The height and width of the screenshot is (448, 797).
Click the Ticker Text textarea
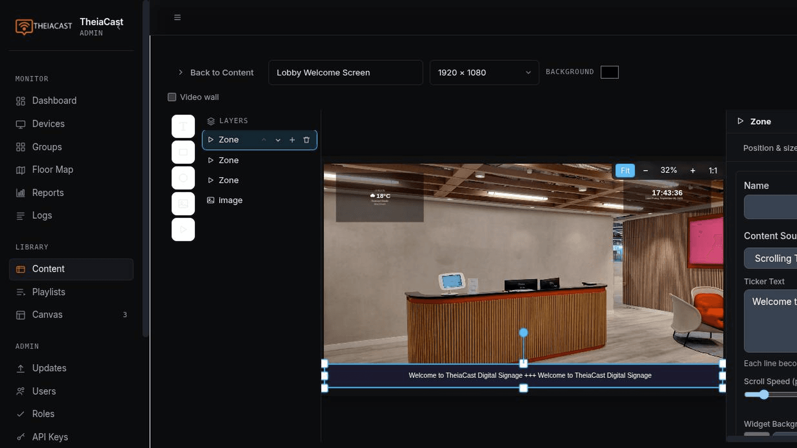[x=771, y=321]
